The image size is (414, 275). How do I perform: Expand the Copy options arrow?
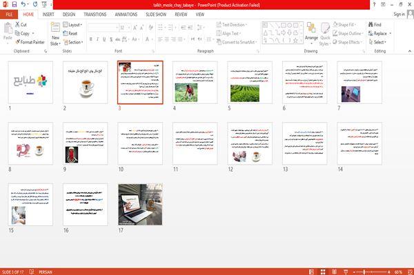33,34
